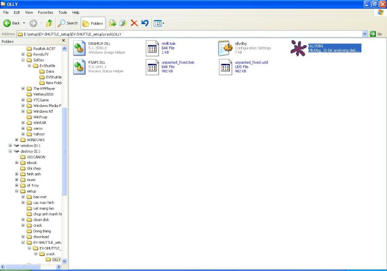This screenshot has height=271, width=387.
Task: Expand the WINDOWS folder node
Action: click(x=16, y=139)
